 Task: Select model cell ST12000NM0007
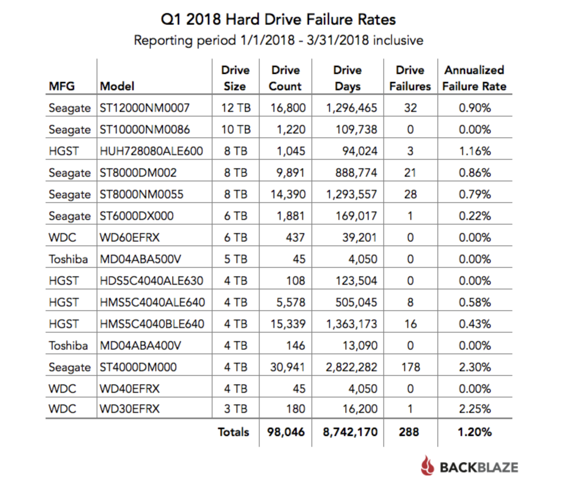(145, 108)
